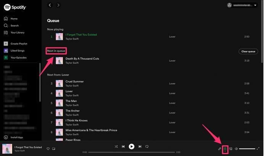
Task: Click the Home house icon
Action: tap(6, 19)
